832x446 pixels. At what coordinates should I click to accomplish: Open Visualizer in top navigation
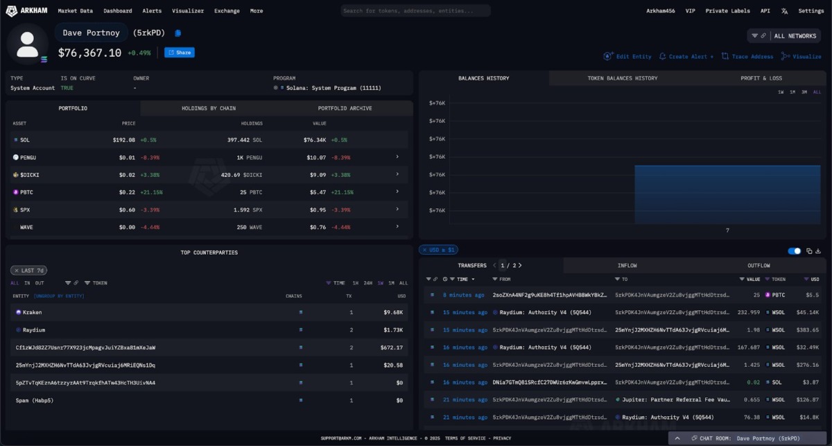click(x=188, y=11)
